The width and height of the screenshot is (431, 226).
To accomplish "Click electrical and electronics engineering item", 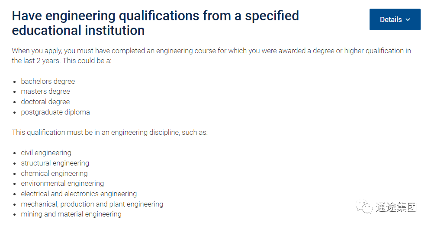I will pyautogui.click(x=79, y=194).
